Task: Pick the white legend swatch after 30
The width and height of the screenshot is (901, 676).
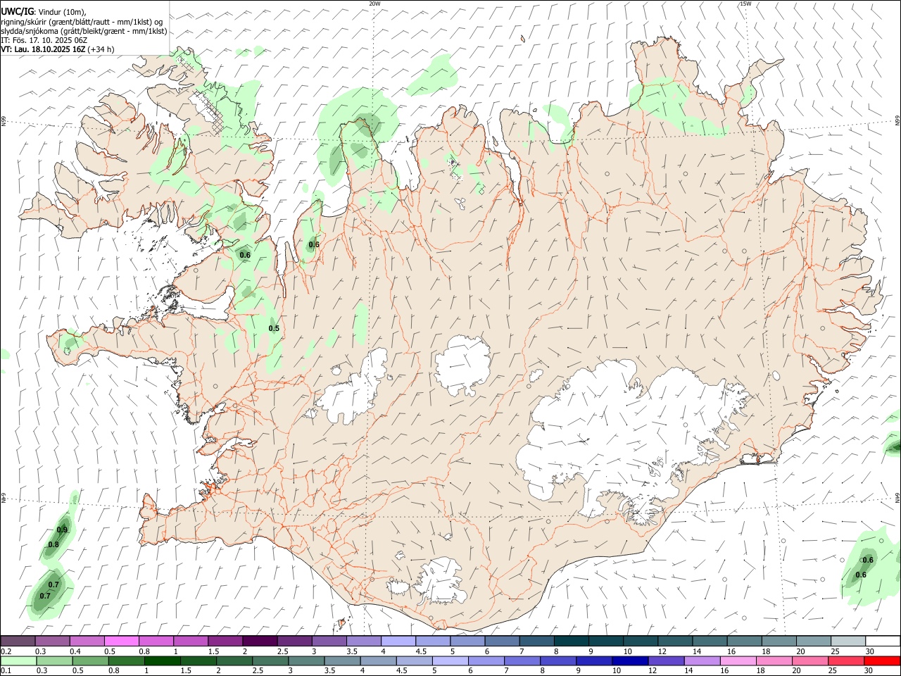Action: [x=883, y=641]
